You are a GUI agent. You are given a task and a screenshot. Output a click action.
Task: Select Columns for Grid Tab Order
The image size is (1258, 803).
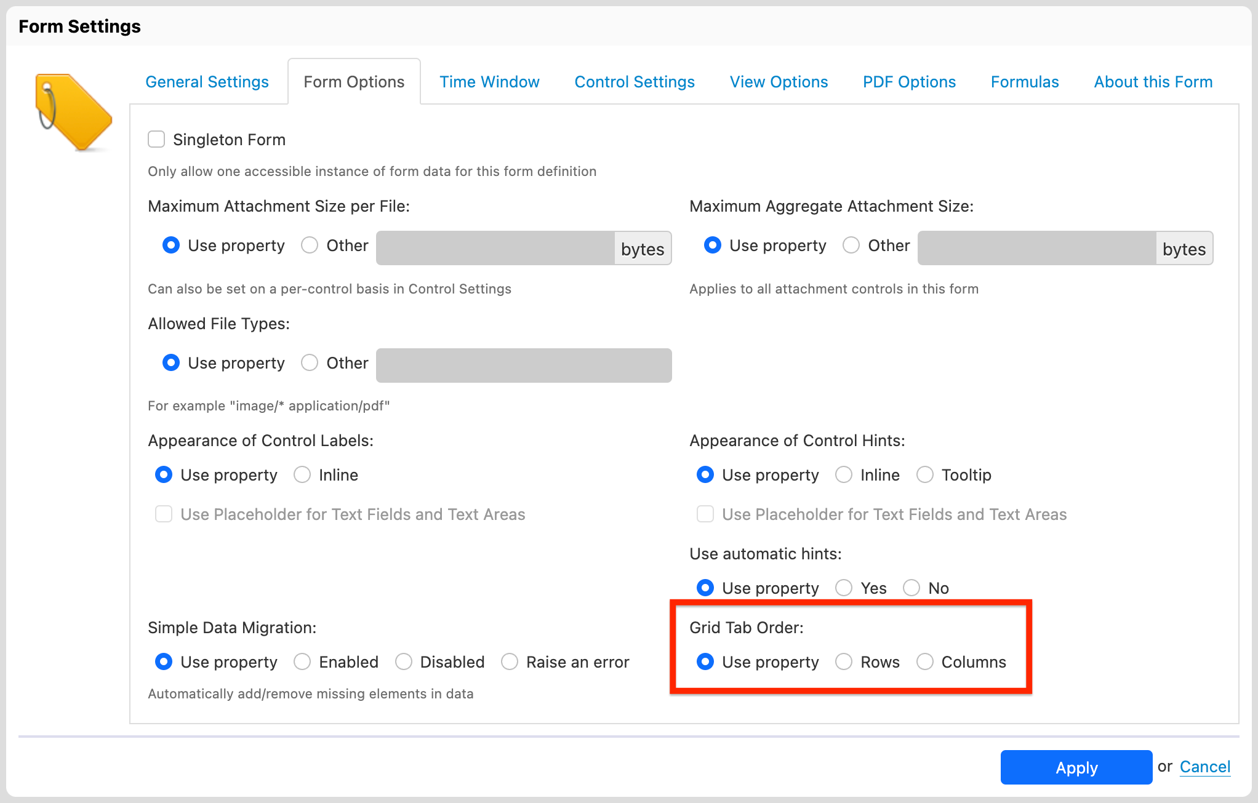pos(924,662)
